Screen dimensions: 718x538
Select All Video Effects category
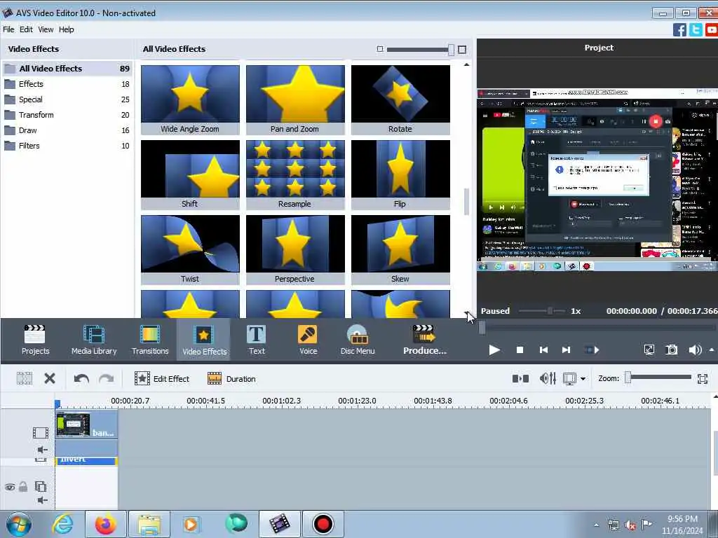(67, 69)
